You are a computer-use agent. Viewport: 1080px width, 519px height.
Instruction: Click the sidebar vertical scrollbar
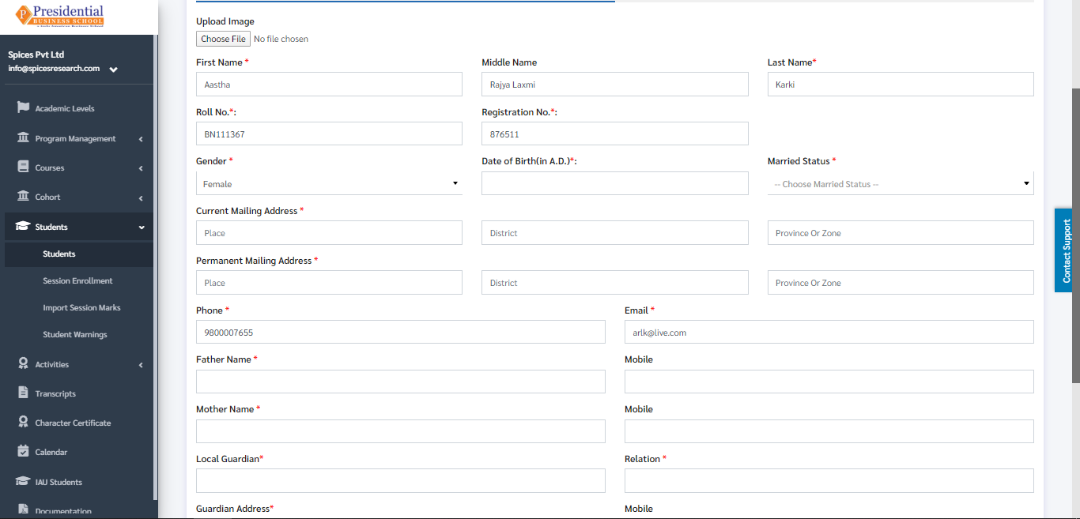tap(156, 269)
